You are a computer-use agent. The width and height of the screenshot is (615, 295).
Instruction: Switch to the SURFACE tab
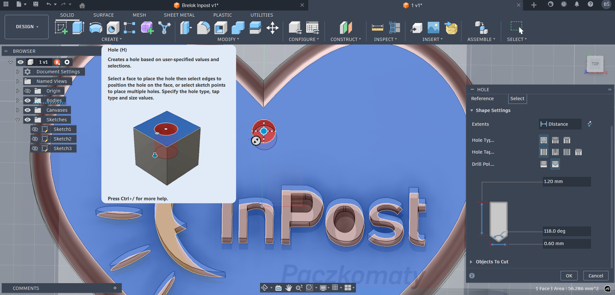[103, 15]
